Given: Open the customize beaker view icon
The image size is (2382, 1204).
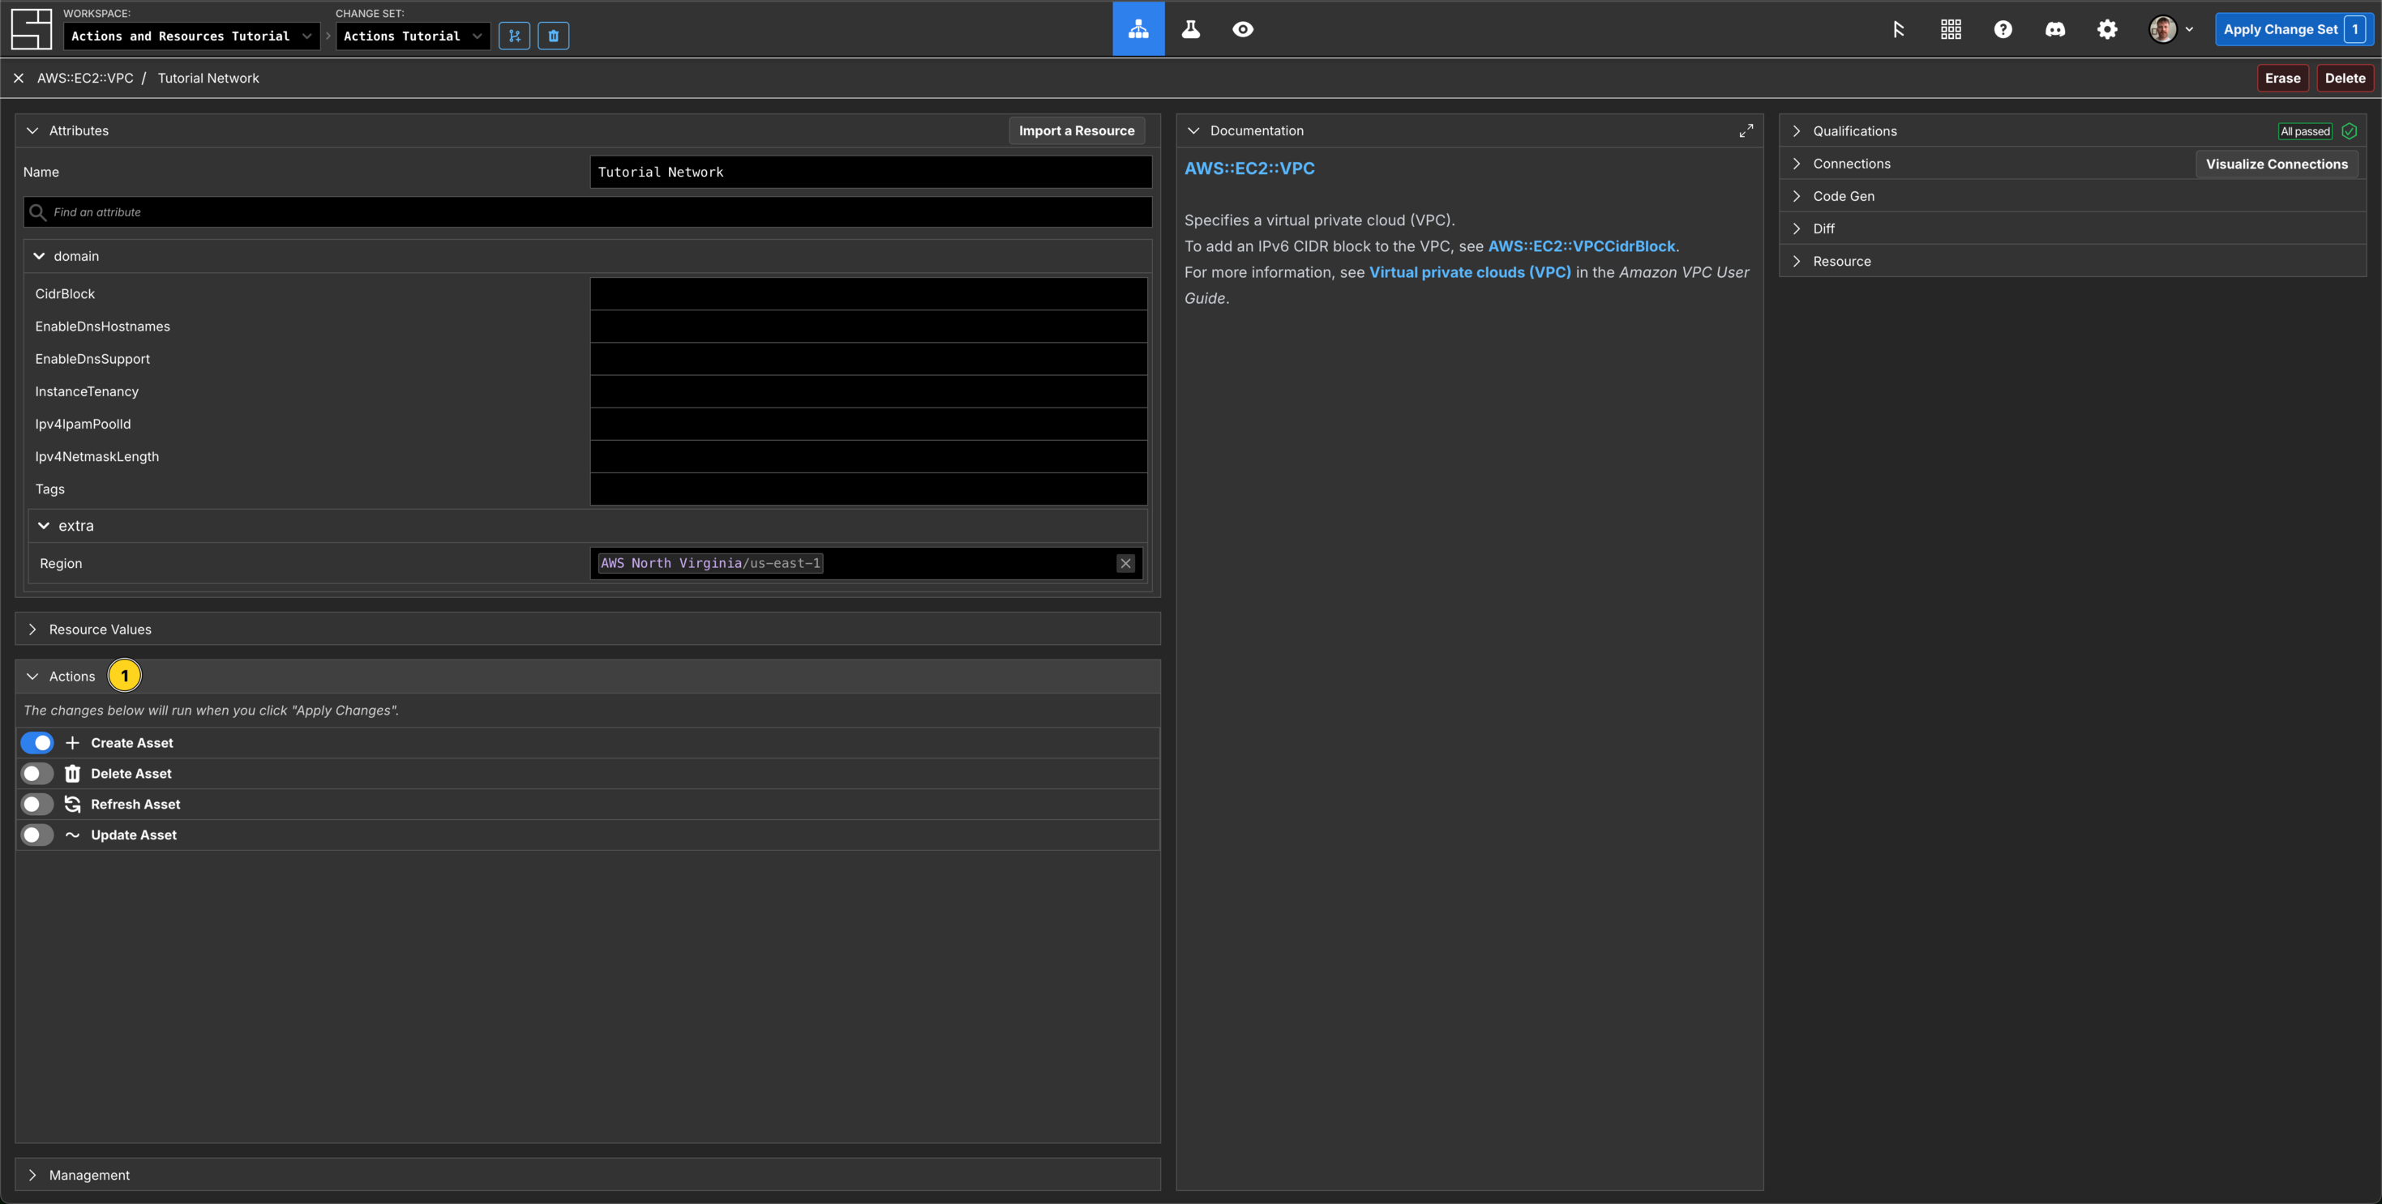Looking at the screenshot, I should pos(1191,29).
